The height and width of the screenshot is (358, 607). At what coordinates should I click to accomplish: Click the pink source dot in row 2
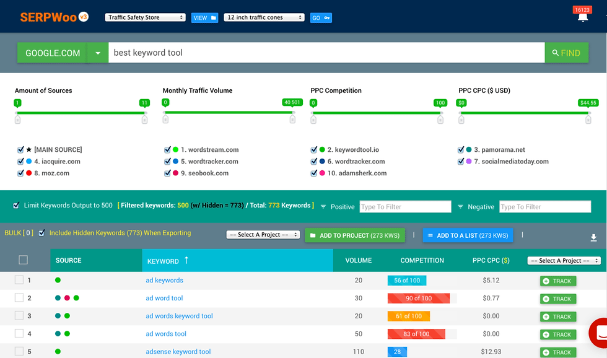(x=67, y=298)
